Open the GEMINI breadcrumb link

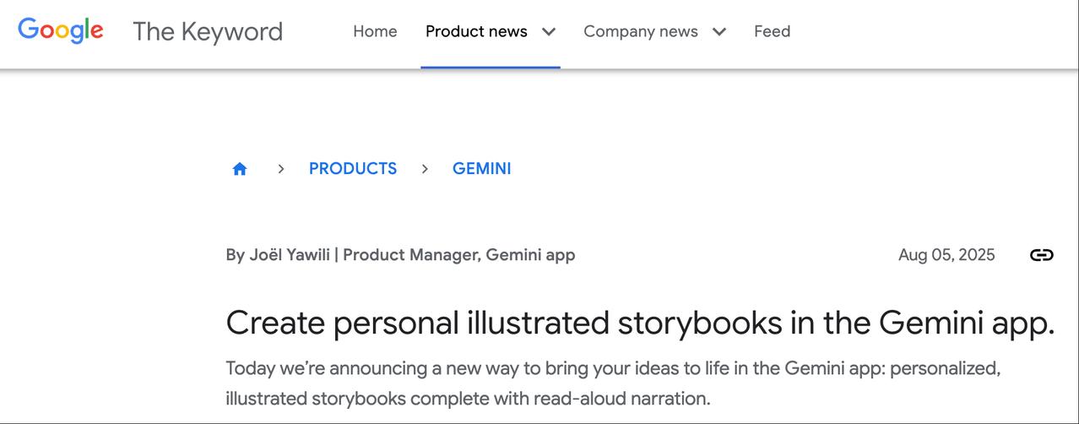[482, 168]
